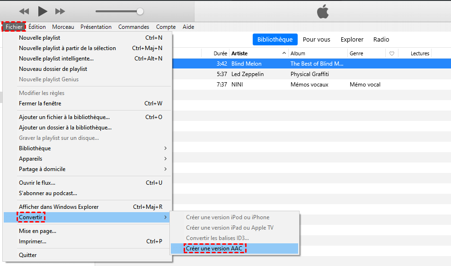Expand the Partage à domicile submenu

(x=88, y=169)
